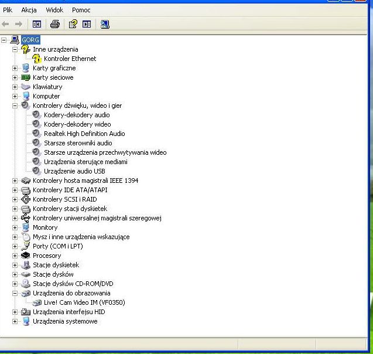373x354 pixels.
Task: Click the action pane toolbar icon
Action: click(x=87, y=24)
